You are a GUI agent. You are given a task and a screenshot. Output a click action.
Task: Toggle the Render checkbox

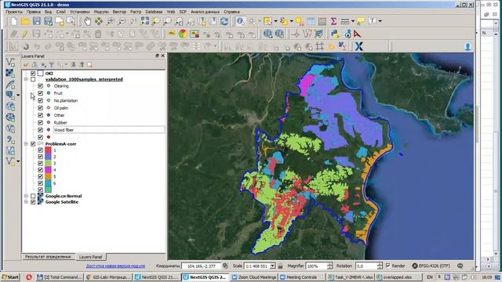tap(388, 266)
